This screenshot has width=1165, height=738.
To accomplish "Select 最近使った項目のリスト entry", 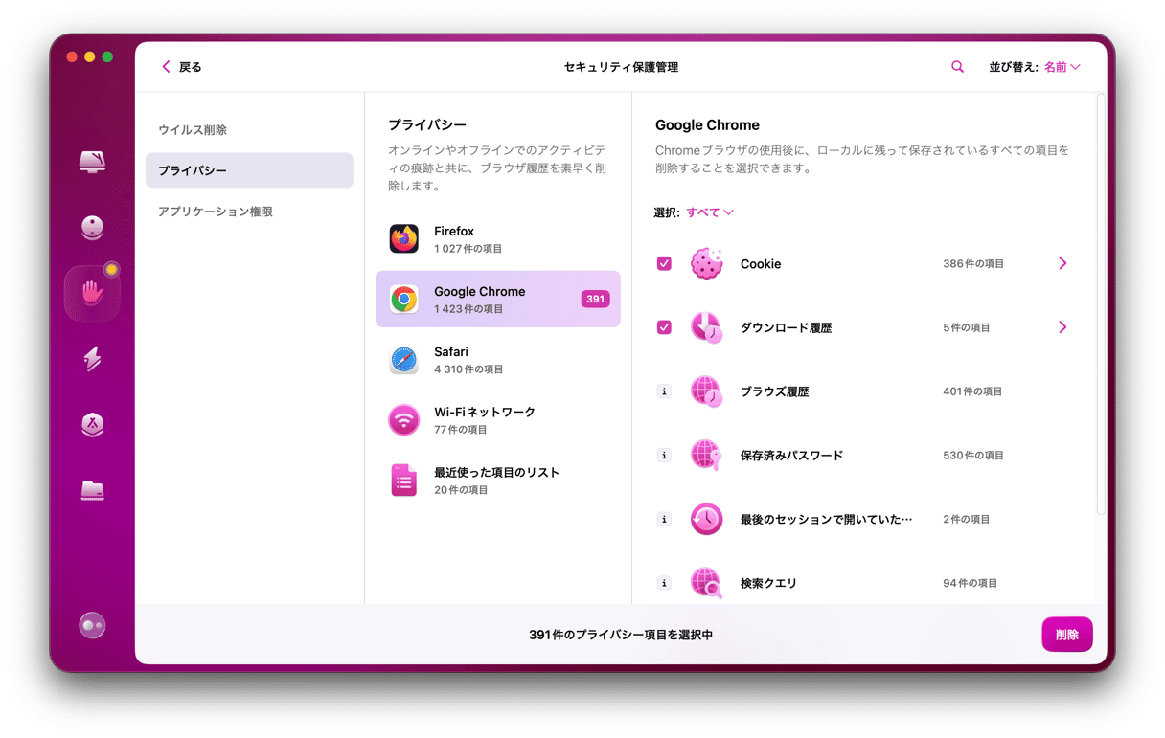I will [497, 481].
